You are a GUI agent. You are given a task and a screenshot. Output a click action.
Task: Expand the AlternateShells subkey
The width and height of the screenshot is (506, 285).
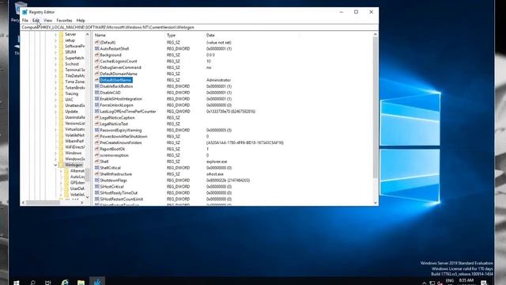click(x=61, y=171)
